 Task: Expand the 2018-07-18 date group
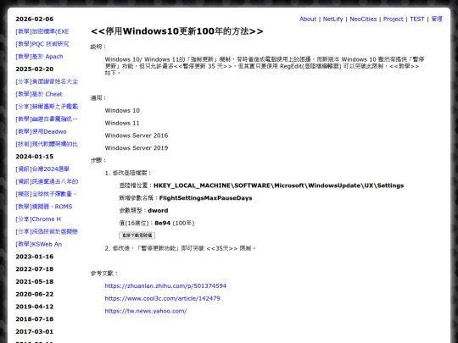pyautogui.click(x=35, y=319)
